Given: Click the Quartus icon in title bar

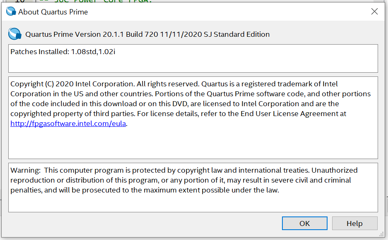Looking at the screenshot, I should 11,12.
